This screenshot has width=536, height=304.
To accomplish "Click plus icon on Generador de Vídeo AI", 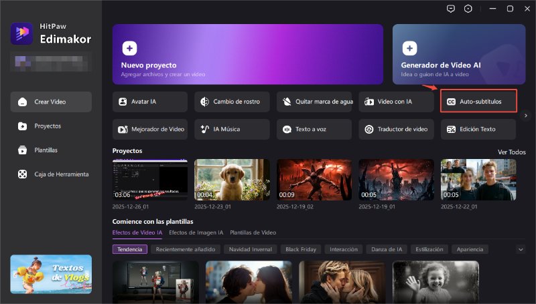I will [x=409, y=48].
